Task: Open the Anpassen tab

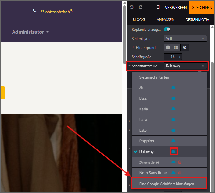Action: [x=165, y=19]
